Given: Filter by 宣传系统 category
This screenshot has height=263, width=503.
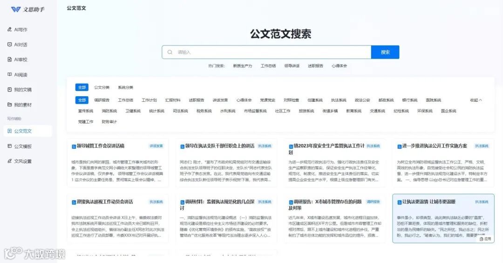Looking at the screenshot, I should tap(86, 111).
